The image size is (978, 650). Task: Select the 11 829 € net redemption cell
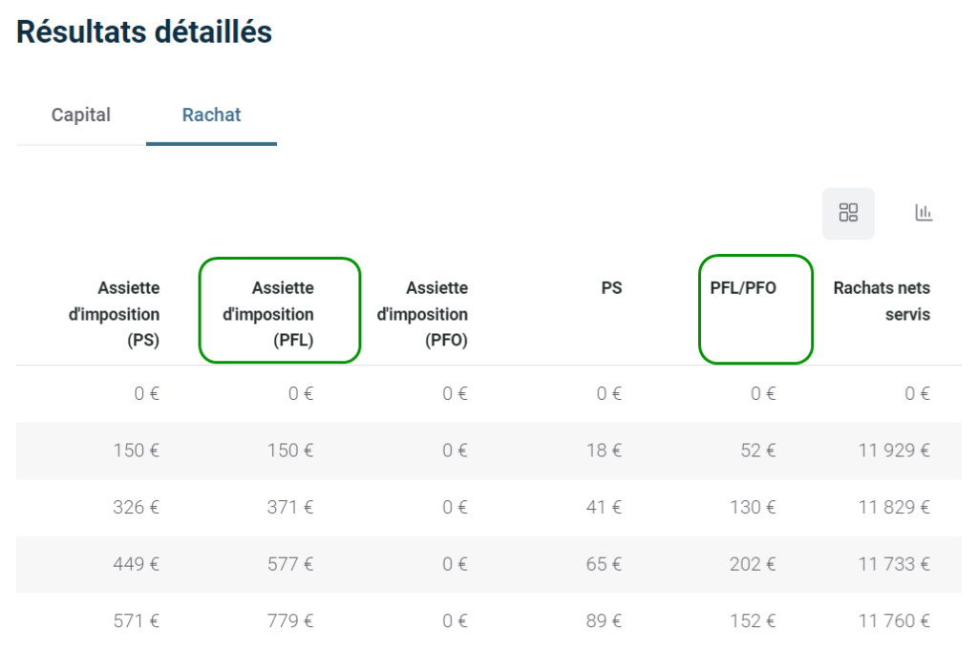[x=894, y=508]
